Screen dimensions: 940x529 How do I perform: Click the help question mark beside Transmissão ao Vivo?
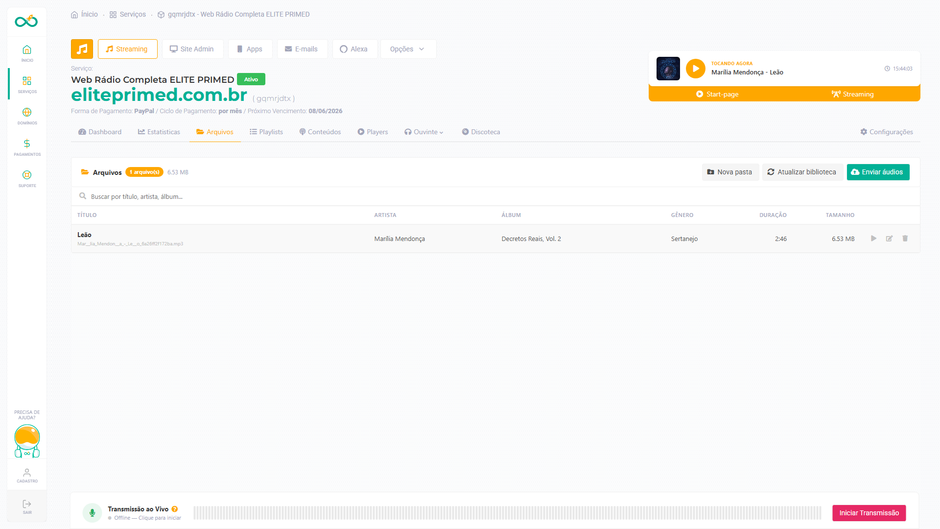[x=175, y=509]
